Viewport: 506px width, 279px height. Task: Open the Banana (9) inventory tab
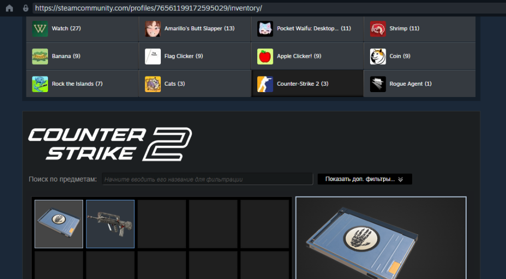tap(83, 56)
